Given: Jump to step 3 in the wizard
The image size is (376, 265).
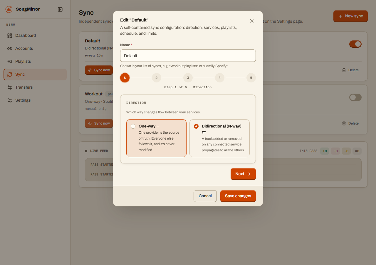Looking at the screenshot, I should click(x=188, y=78).
